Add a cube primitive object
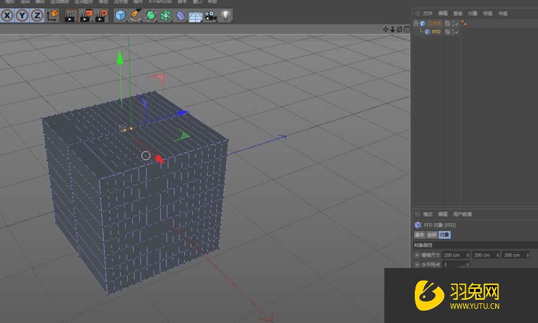The height and width of the screenshot is (323, 538). pos(121,16)
